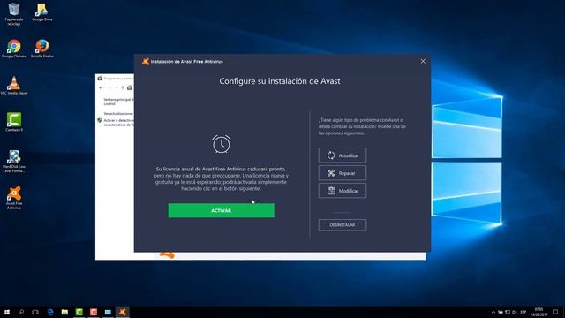Open the taskbar clock and date
The width and height of the screenshot is (565, 318).
click(x=539, y=312)
